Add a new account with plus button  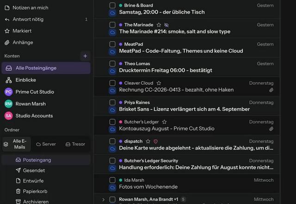(x=85, y=56)
